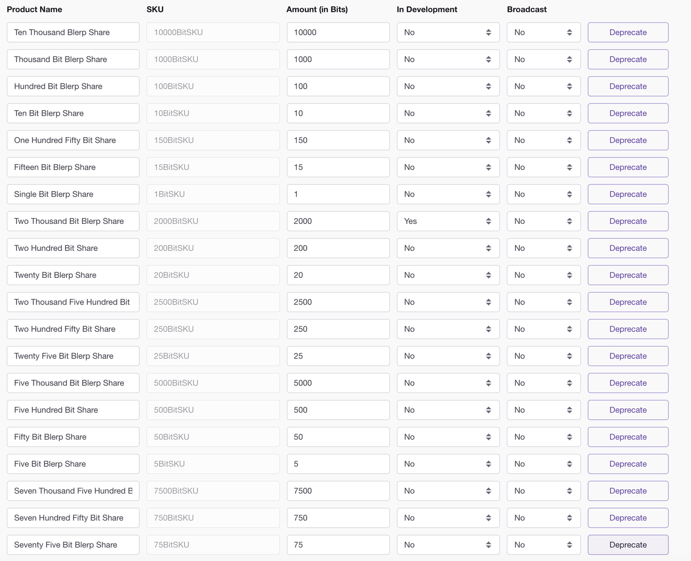Edit the Fifty Bit Blerp Share name field

pyautogui.click(x=73, y=437)
